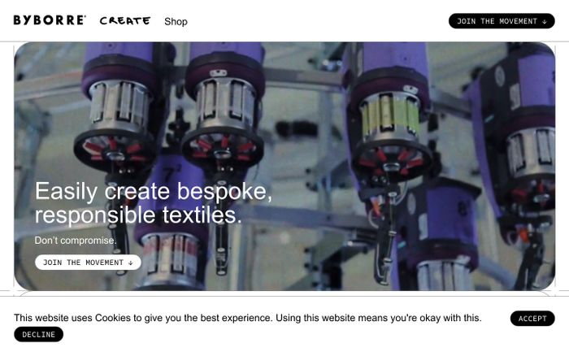This screenshot has width=569, height=356.
Task: Click the white Join The Movement hero button
Action: point(88,263)
